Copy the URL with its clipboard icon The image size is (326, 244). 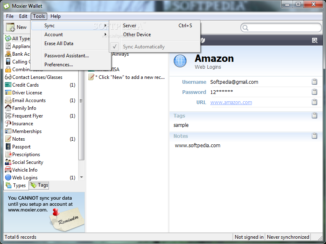(x=314, y=102)
